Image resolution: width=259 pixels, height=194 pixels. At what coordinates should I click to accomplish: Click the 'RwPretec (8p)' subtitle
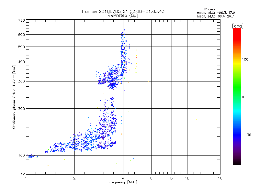[123, 16]
